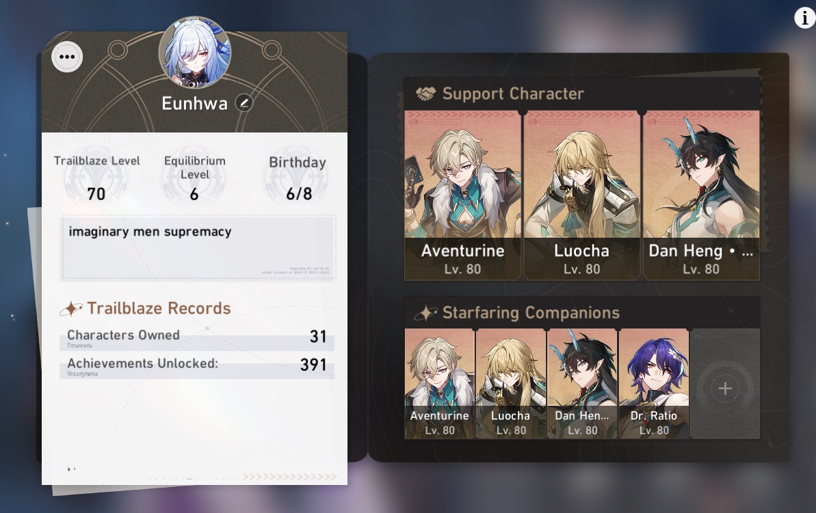Select the Dan Heng support character card
This screenshot has width=816, height=513.
coord(701,195)
